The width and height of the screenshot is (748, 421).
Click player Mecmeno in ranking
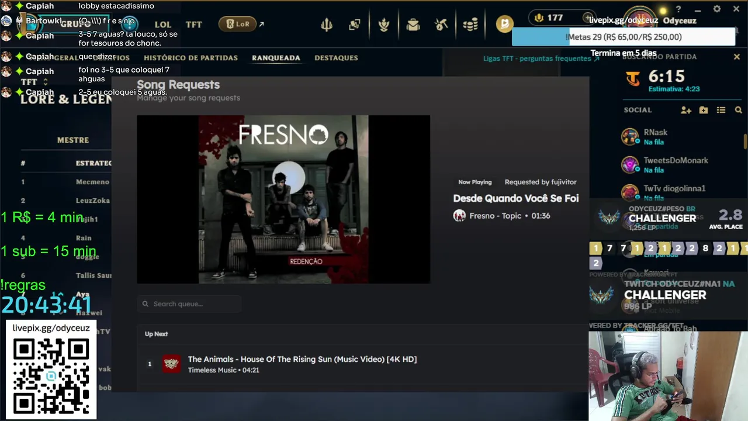point(92,182)
